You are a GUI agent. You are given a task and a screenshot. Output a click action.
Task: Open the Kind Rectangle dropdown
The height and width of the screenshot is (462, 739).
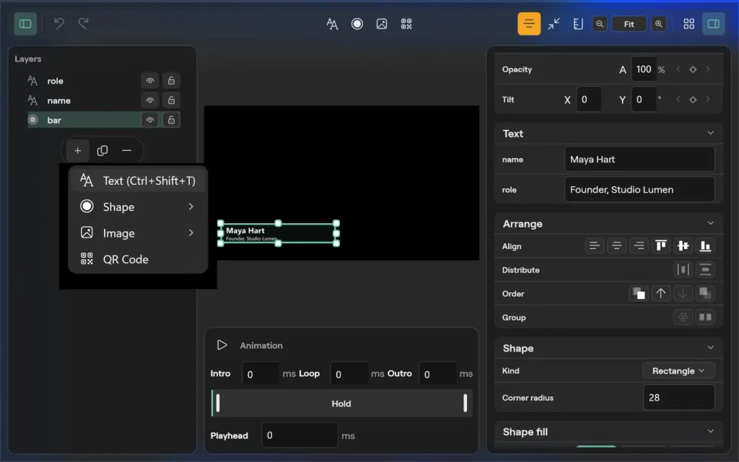[x=678, y=371]
